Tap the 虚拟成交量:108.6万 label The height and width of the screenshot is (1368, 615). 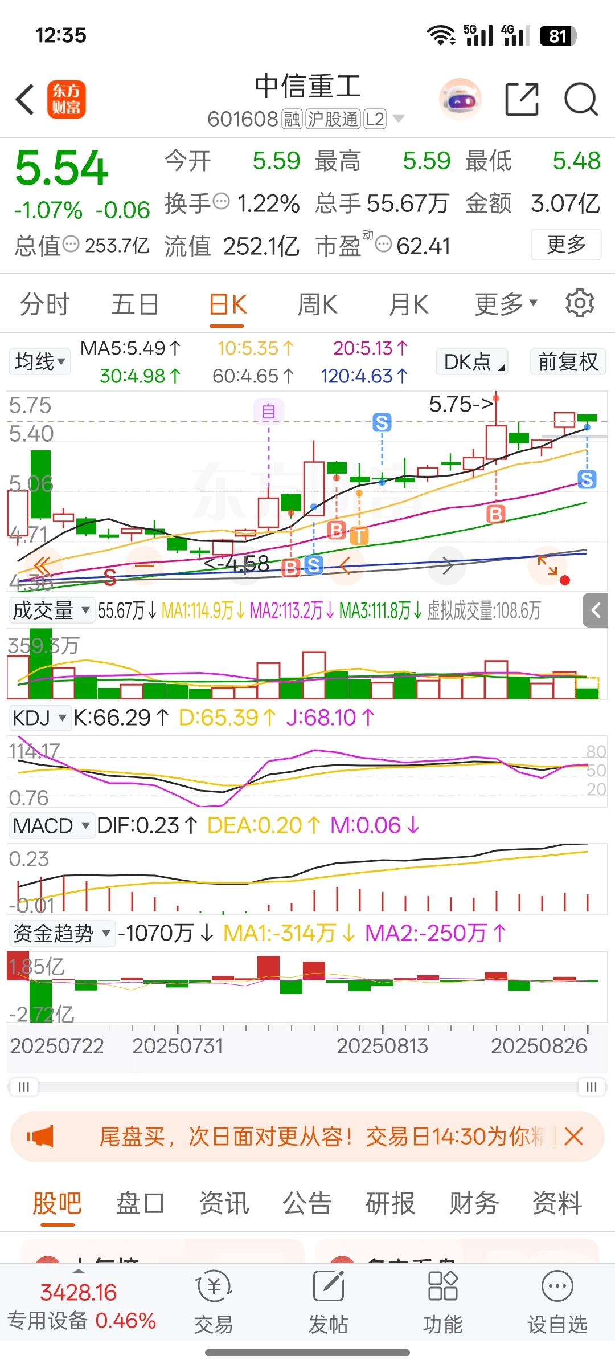[x=484, y=610]
